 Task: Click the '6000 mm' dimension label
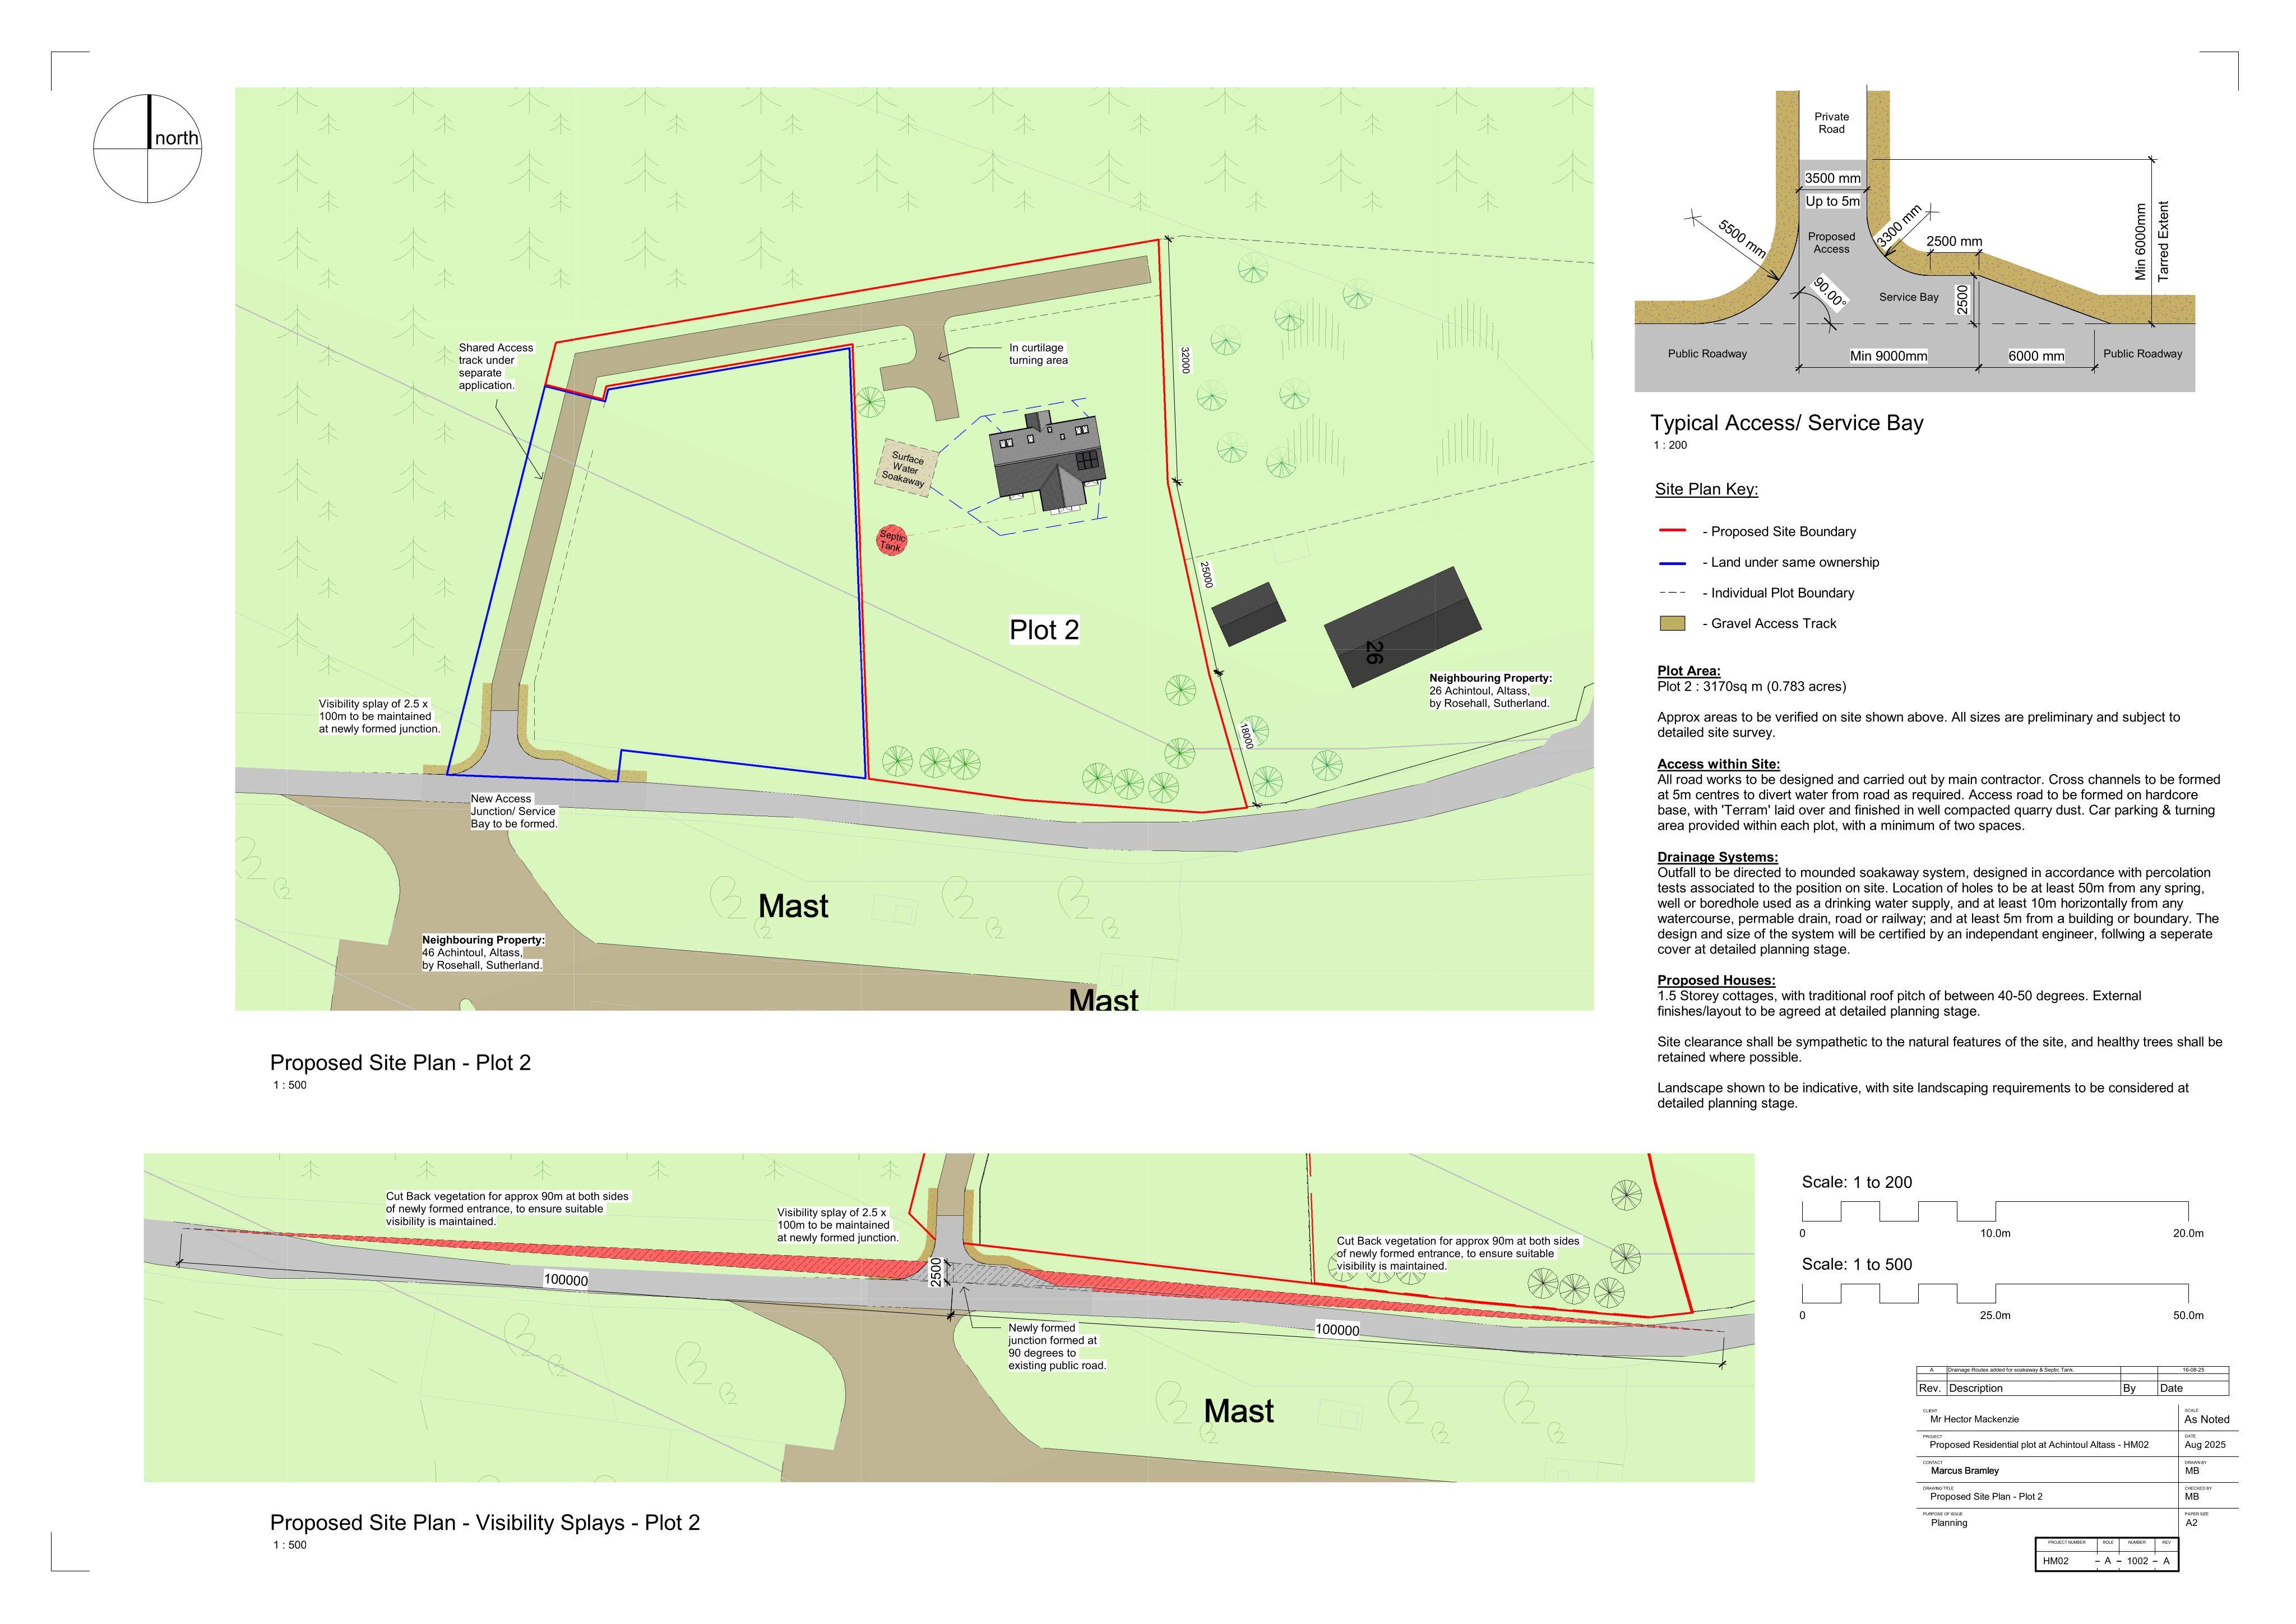[x=2036, y=356]
